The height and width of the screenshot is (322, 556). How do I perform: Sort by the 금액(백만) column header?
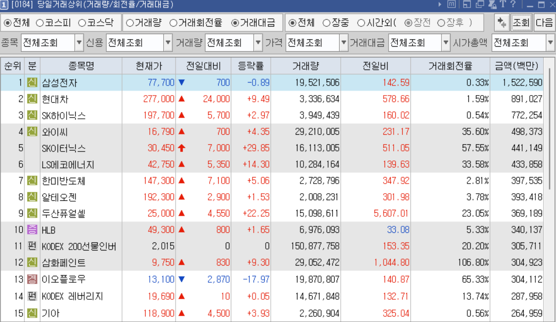(x=517, y=66)
